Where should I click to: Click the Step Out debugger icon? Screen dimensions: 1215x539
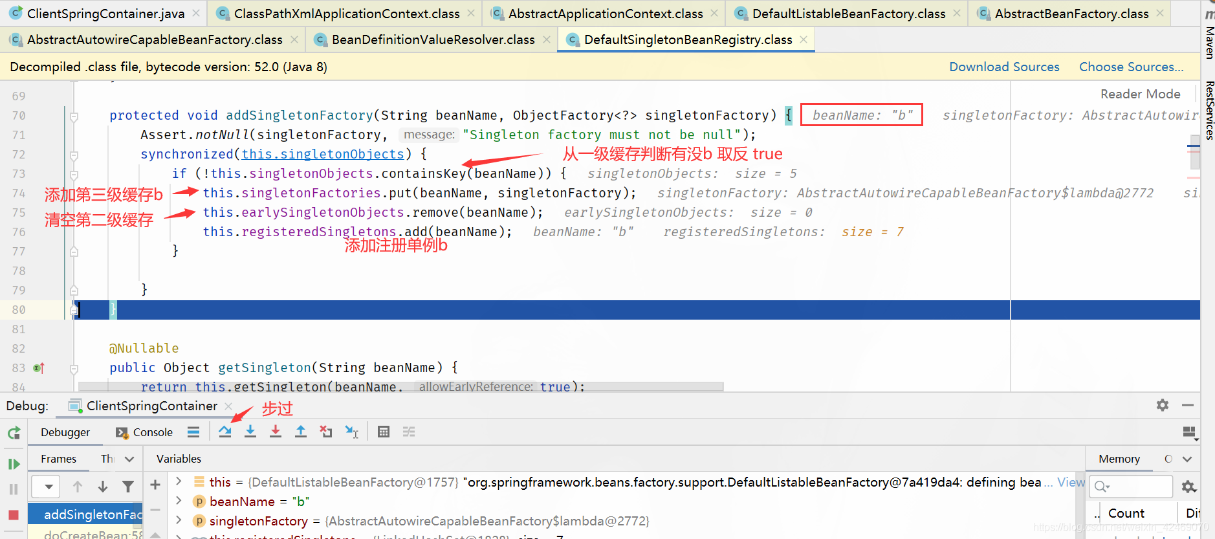(x=301, y=432)
